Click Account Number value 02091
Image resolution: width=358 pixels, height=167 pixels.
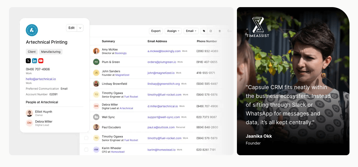pos(54,94)
